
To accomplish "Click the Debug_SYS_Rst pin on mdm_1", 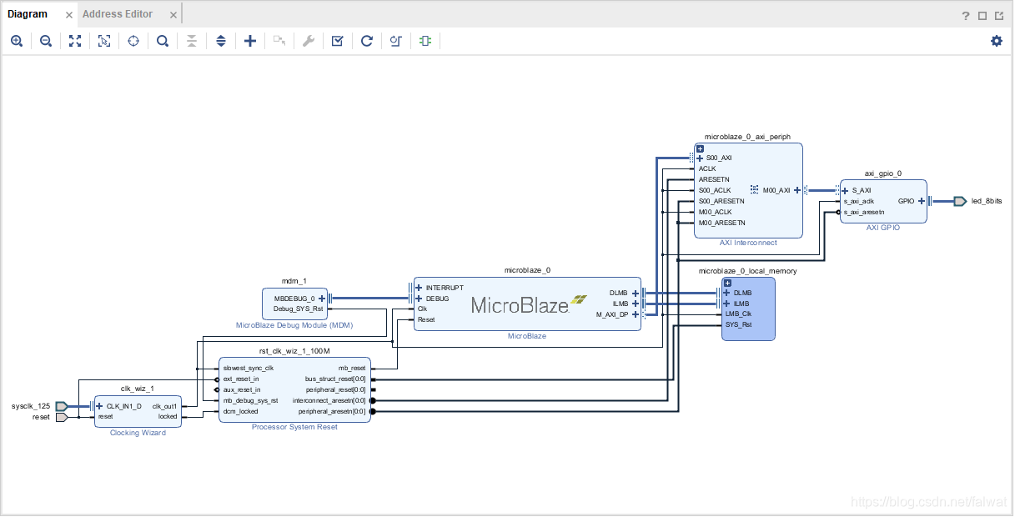I will (x=298, y=309).
